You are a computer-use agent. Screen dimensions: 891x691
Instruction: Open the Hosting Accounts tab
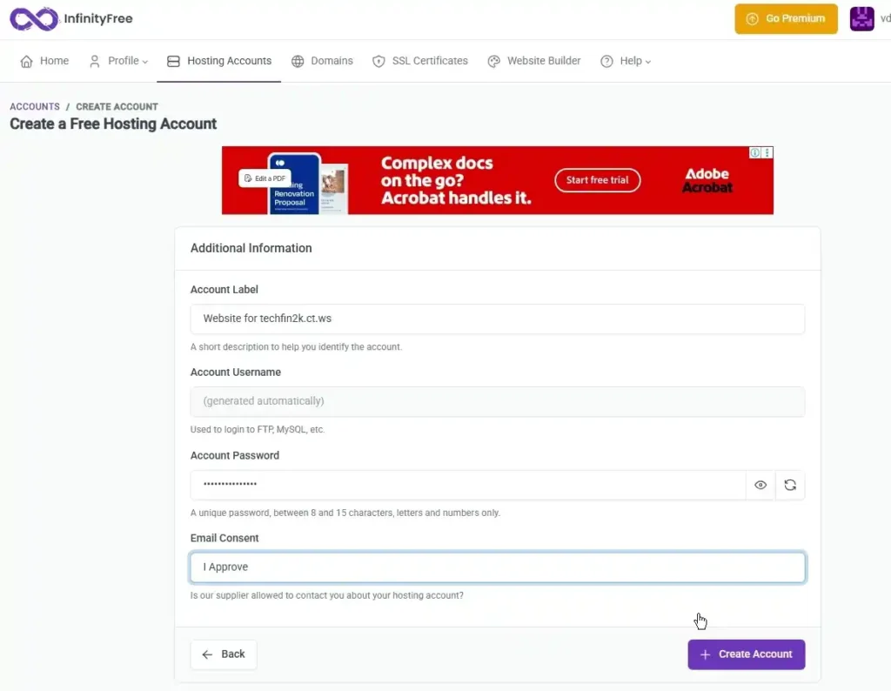point(218,62)
